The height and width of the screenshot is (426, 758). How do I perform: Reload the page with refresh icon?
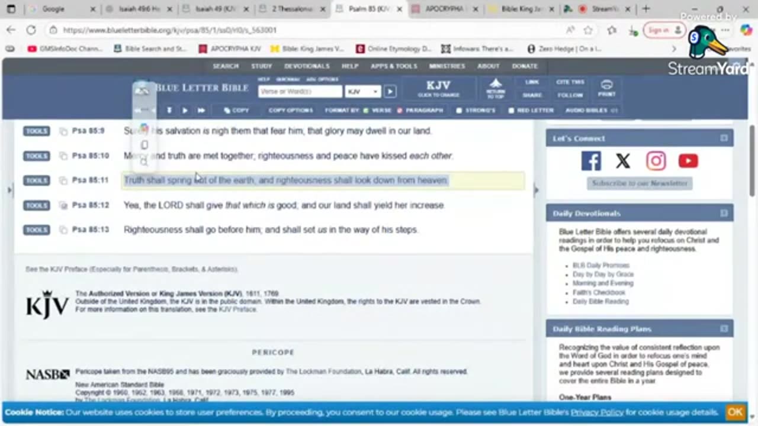tap(31, 30)
